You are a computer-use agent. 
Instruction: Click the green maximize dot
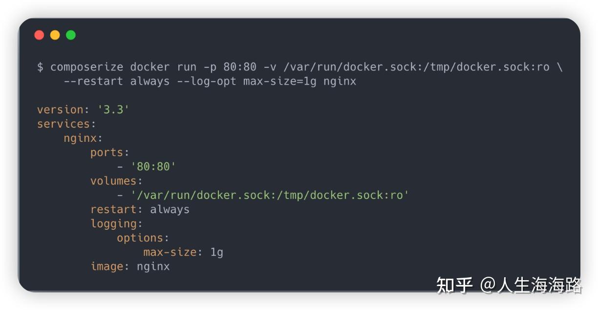pyautogui.click(x=71, y=35)
